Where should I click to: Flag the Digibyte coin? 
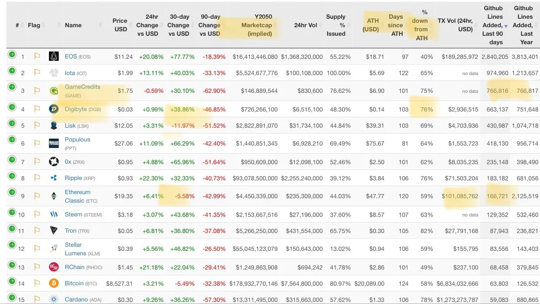37,109
